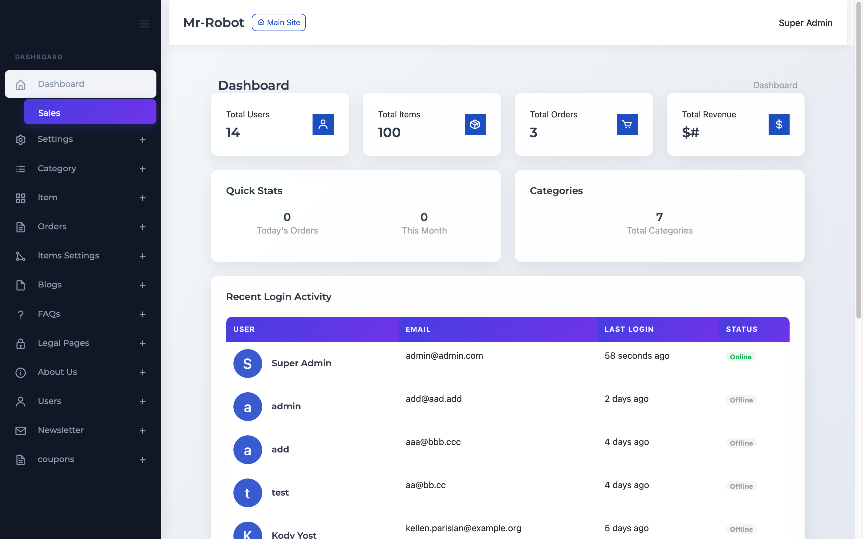The width and height of the screenshot is (863, 539).
Task: Toggle the hamburger sidebar menu icon
Action: (x=144, y=24)
